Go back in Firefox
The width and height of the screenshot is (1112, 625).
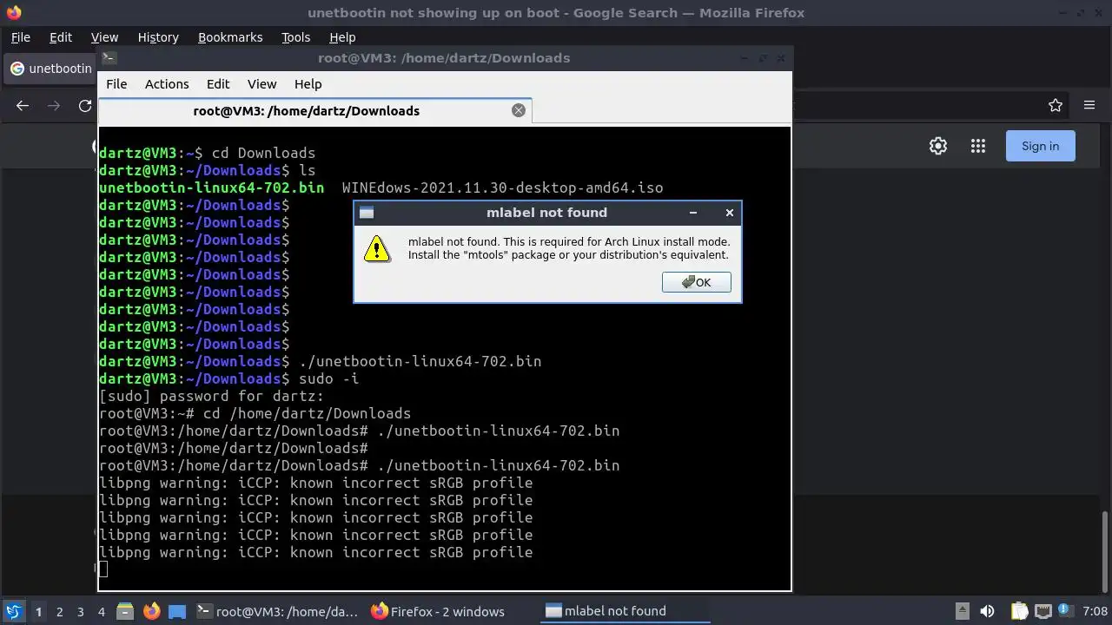(23, 105)
